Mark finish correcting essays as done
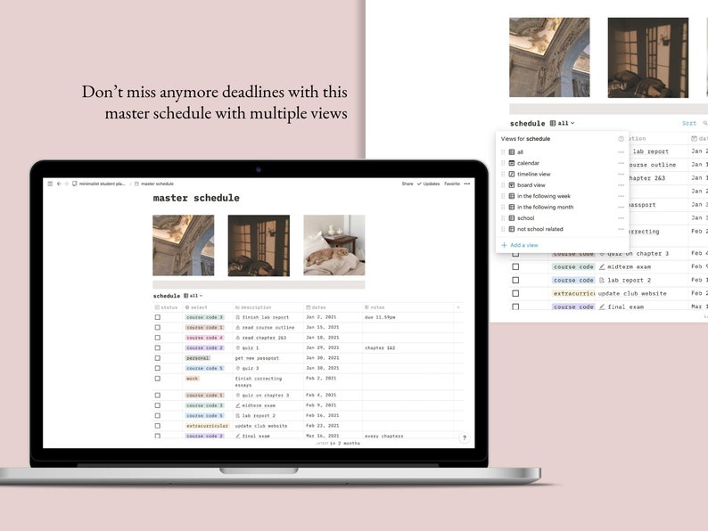 158,379
